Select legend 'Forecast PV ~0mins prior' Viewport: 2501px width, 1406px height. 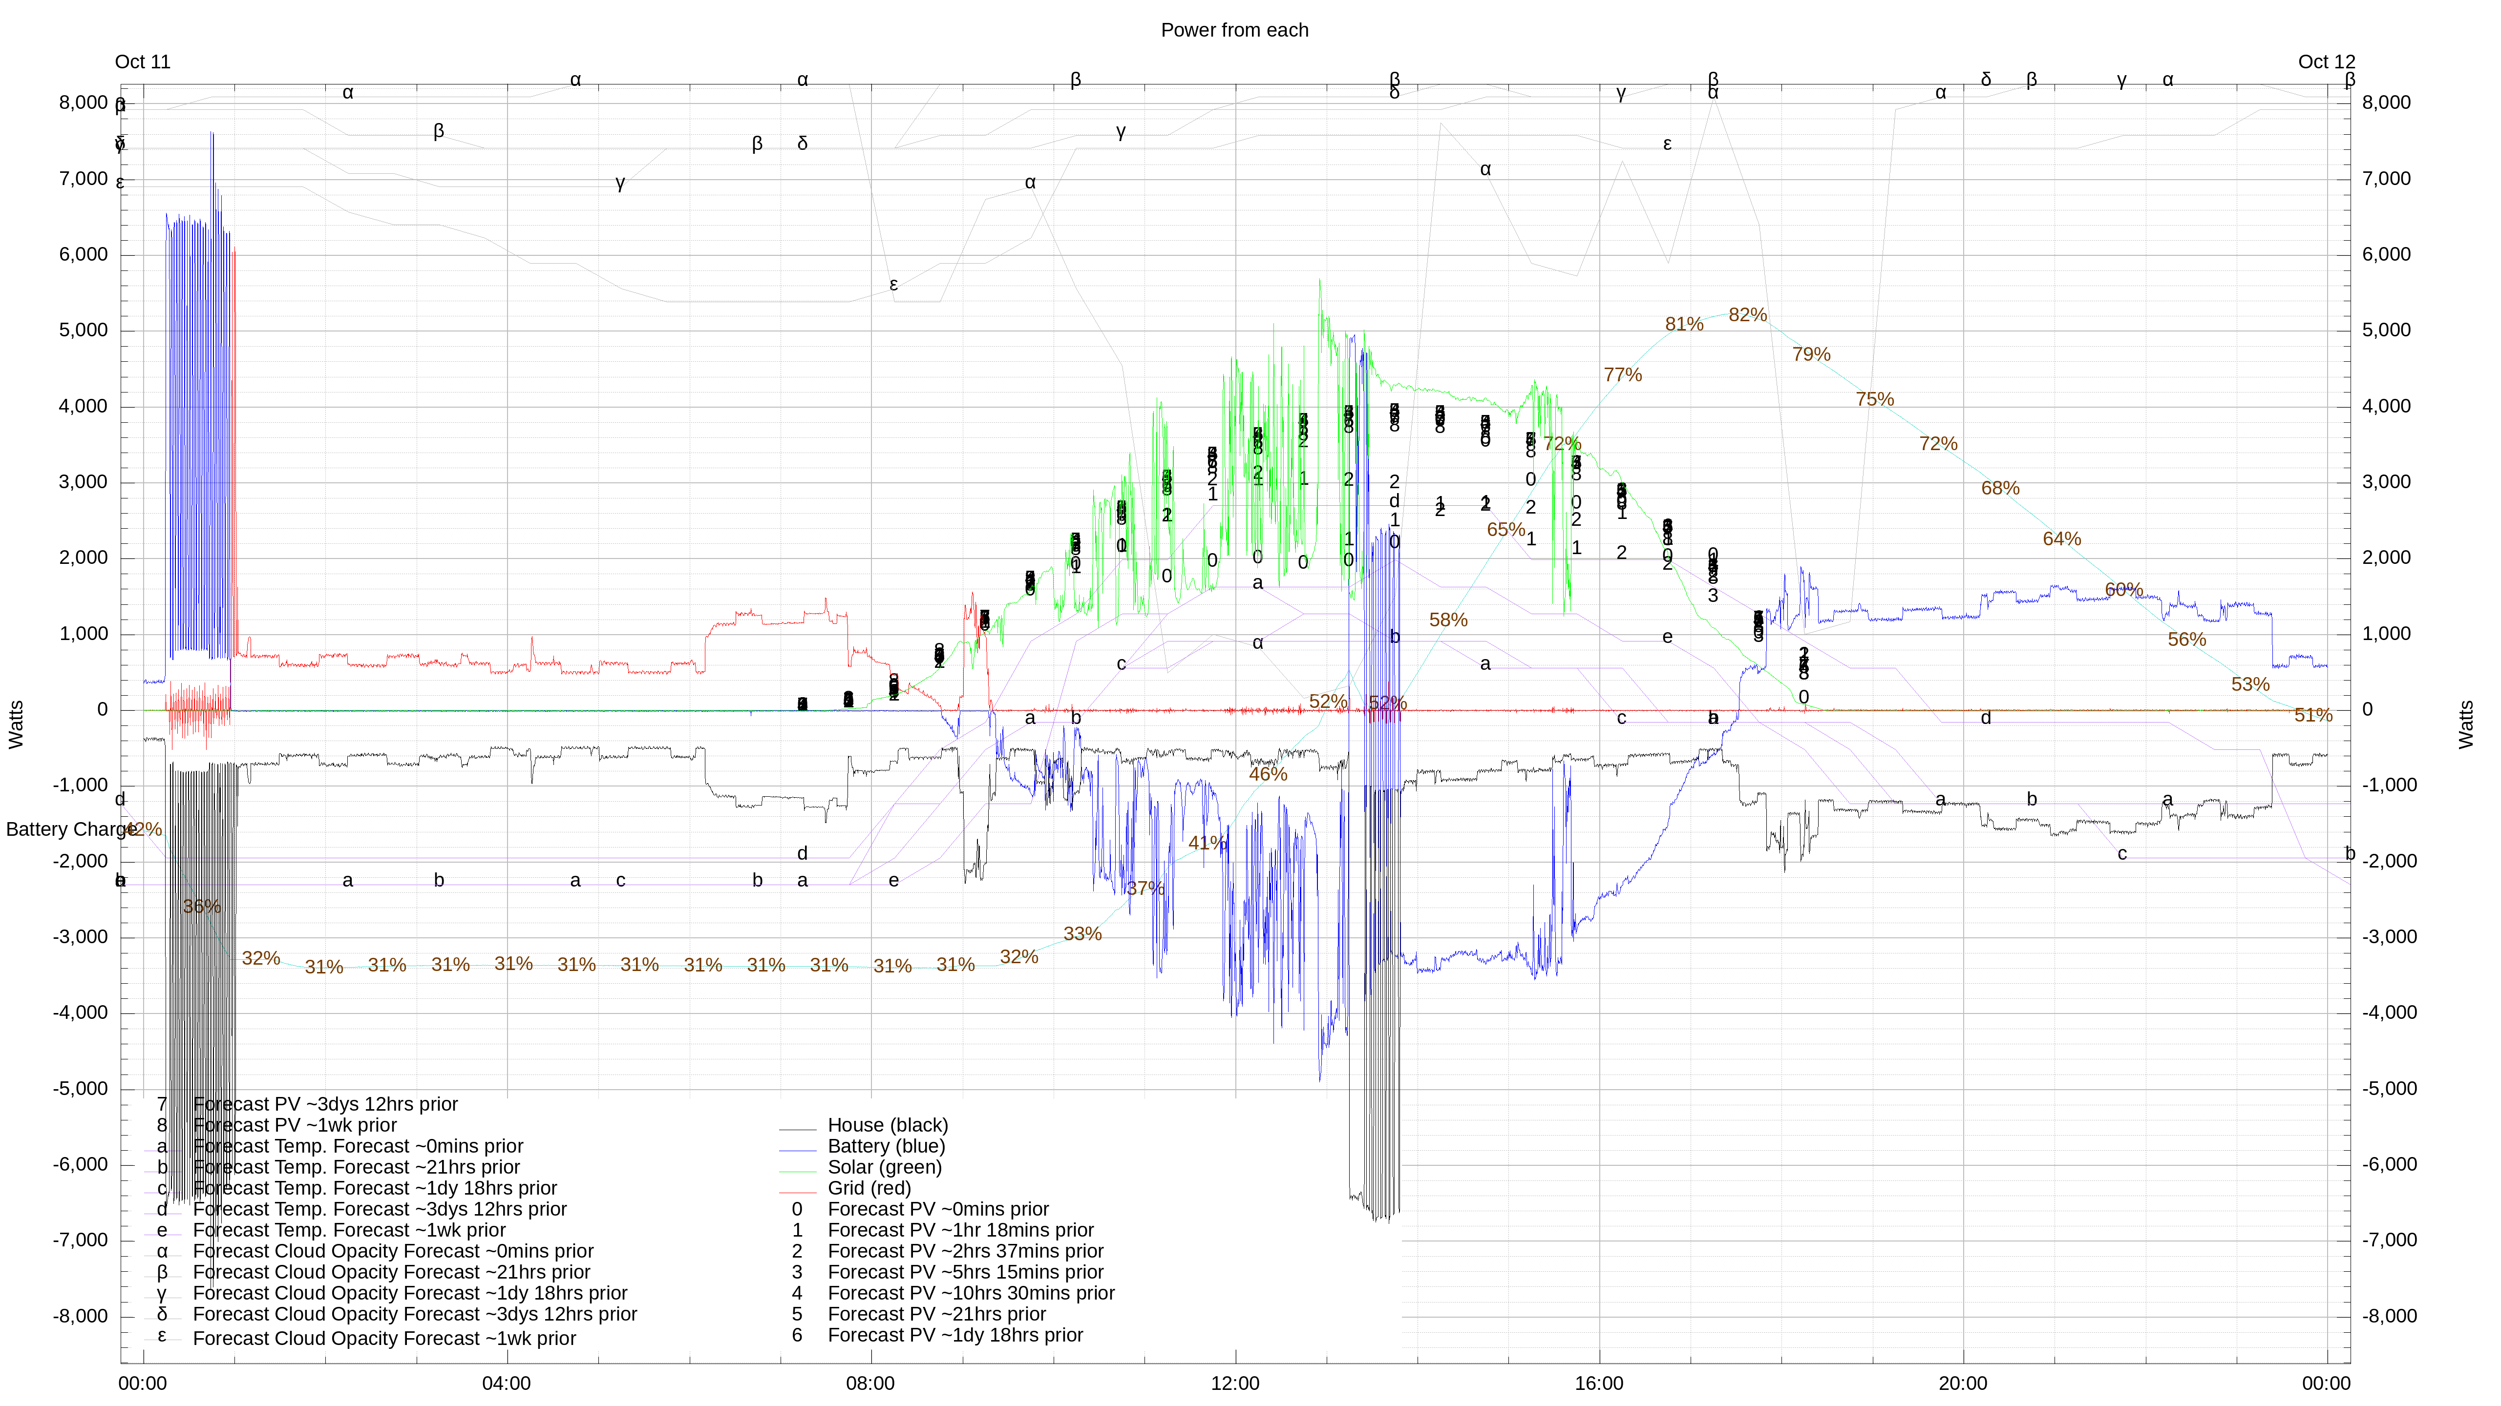[938, 1209]
